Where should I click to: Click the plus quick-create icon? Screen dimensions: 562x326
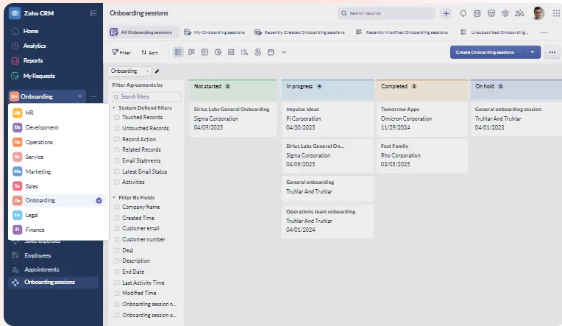[446, 14]
